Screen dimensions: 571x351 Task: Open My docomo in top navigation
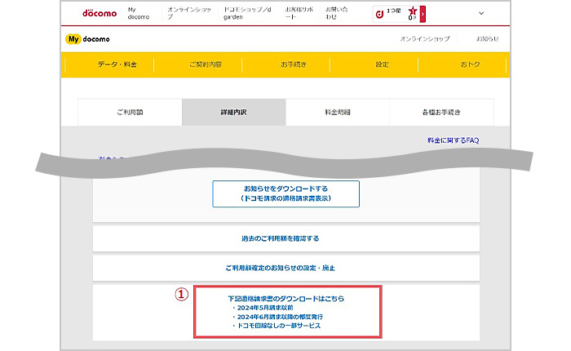139,14
